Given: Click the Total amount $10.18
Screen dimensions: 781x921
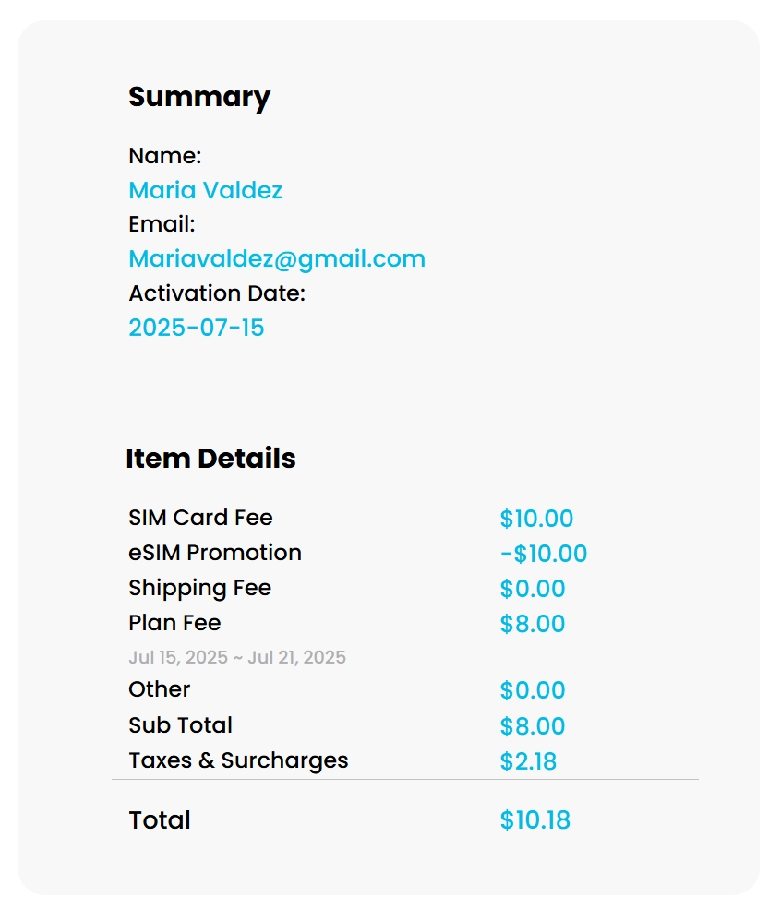Looking at the screenshot, I should pos(535,820).
